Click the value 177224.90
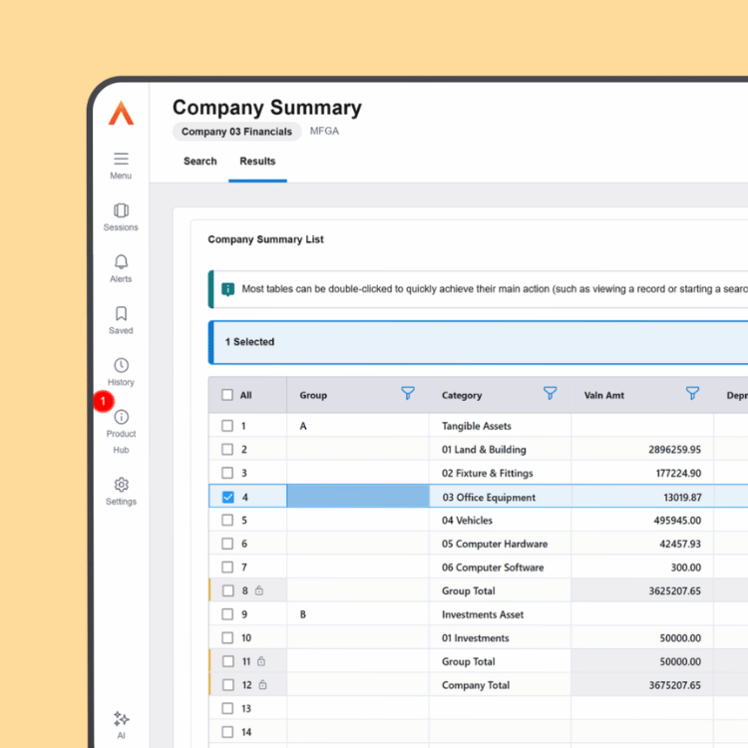This screenshot has width=748, height=748. pyautogui.click(x=678, y=473)
